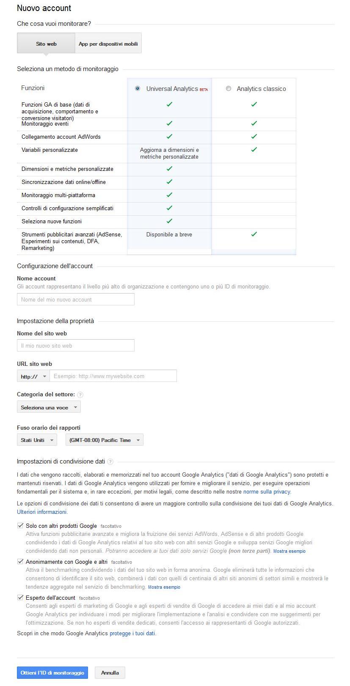Uncheck Anonimamente con Google e altri
The image size is (350, 686).
20,562
